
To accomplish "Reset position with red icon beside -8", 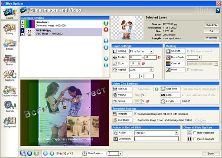I will pyautogui.click(x=159, y=57).
